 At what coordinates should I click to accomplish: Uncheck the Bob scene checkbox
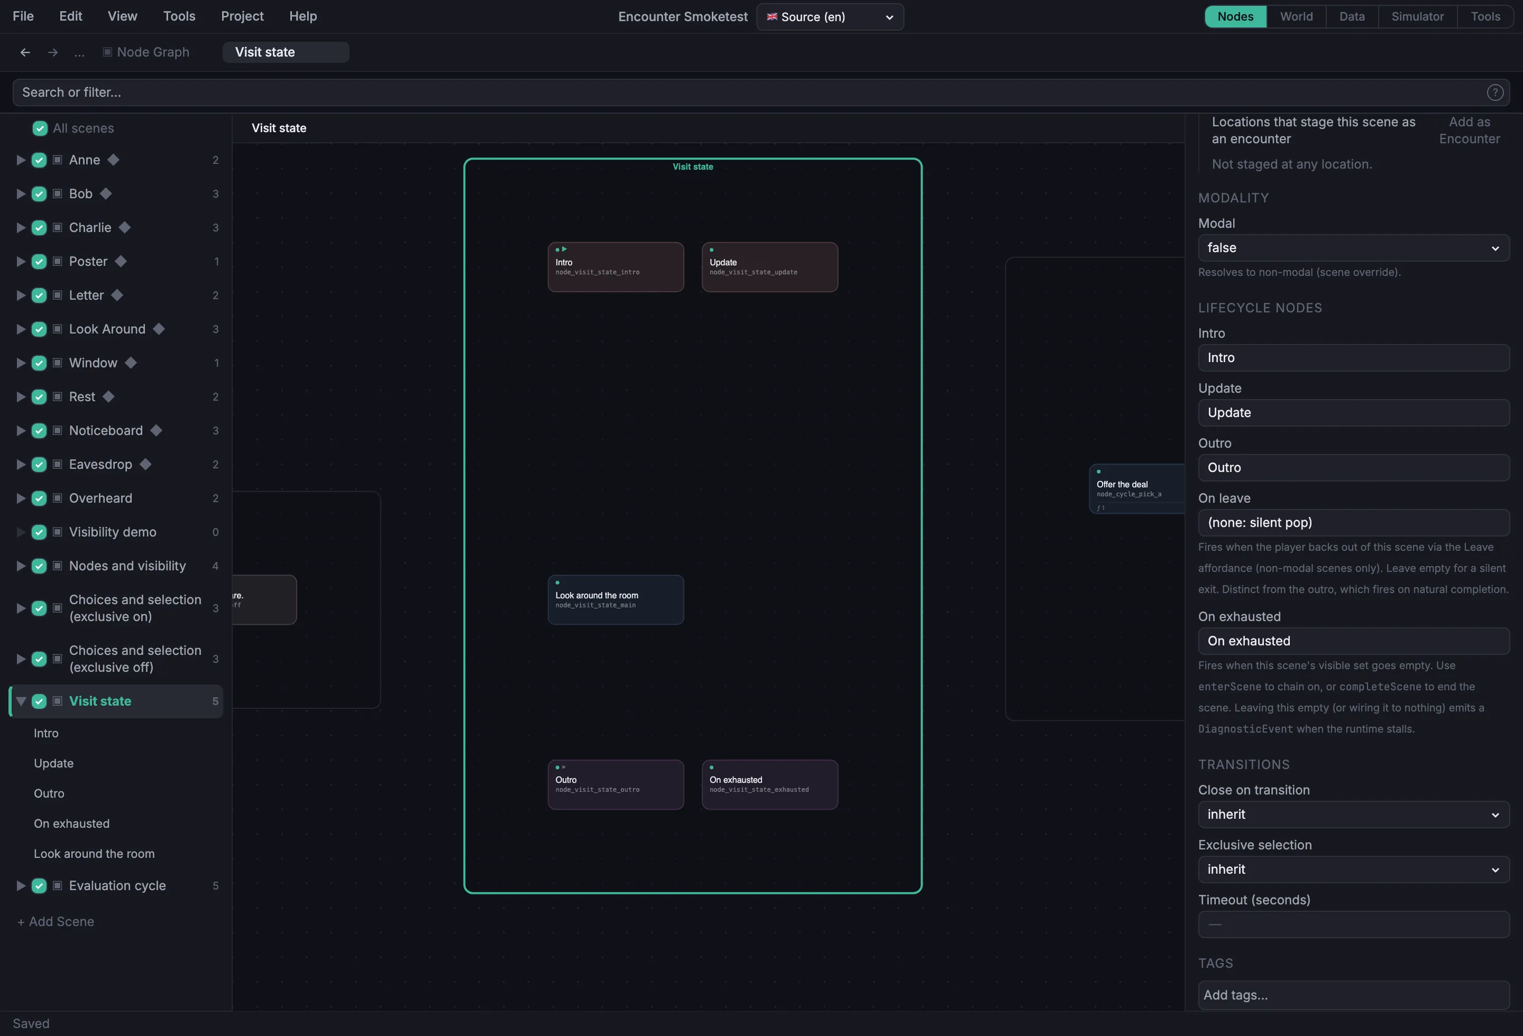coord(39,194)
